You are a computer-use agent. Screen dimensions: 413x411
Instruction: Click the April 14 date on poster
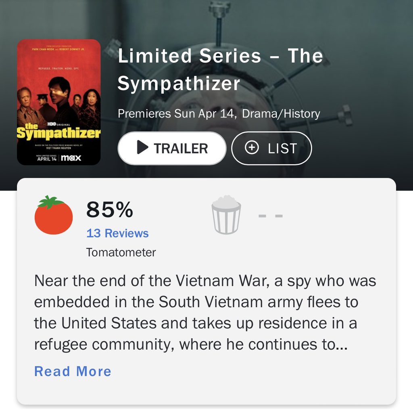click(46, 158)
